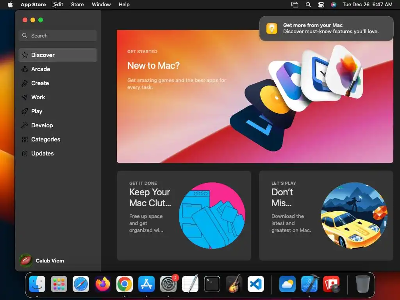Launch Firefox from the Dock
This screenshot has width=400, height=300.
click(103, 284)
